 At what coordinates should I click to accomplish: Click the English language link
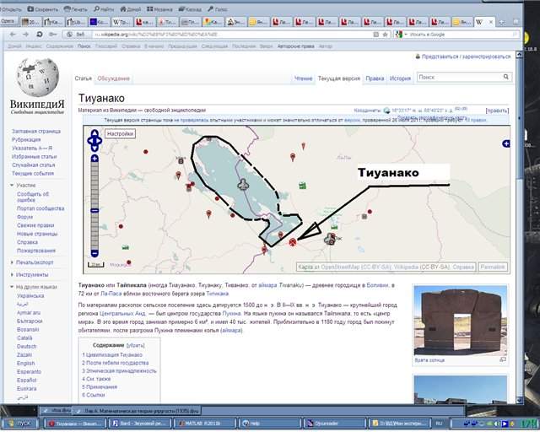(x=27, y=363)
